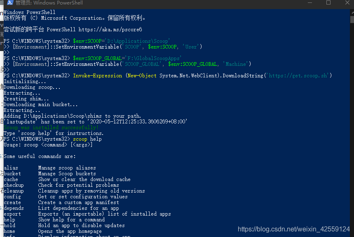Screen dimensions: 354x237
Task: Minimize the PowerShell window
Action: pyautogui.click(x=309, y=3)
